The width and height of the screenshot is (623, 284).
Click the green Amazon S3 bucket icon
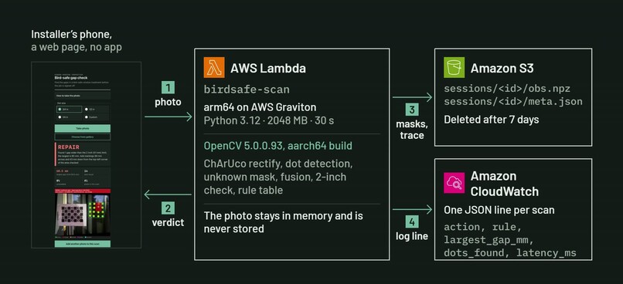click(454, 67)
